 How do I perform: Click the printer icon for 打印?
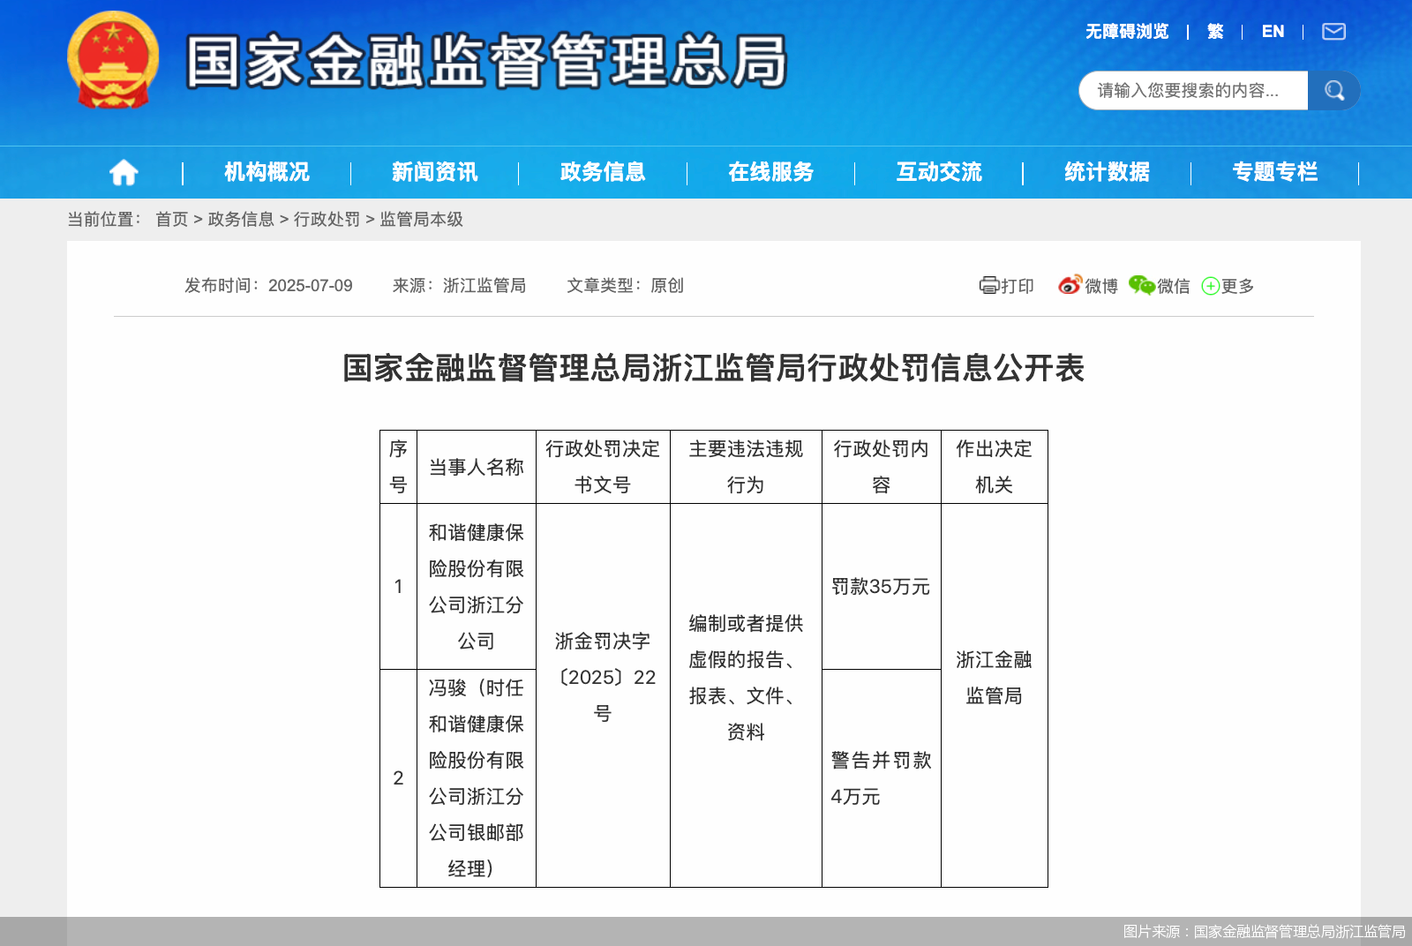pyautogui.click(x=988, y=285)
